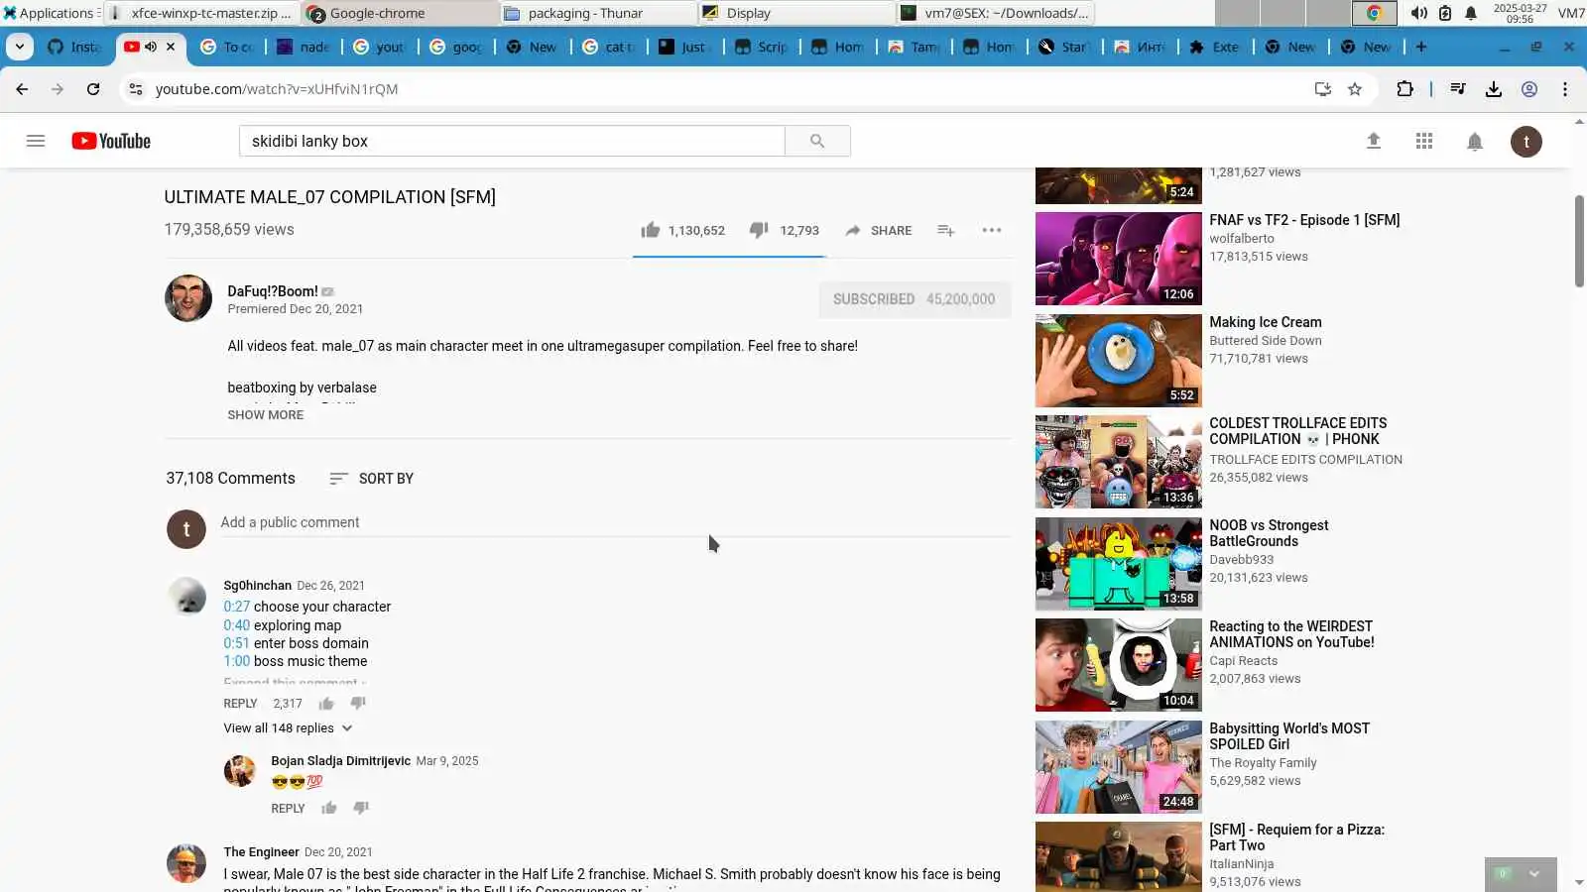Screen dimensions: 1587x892
Task: Jump to 0:27 timestamp
Action: click(236, 607)
